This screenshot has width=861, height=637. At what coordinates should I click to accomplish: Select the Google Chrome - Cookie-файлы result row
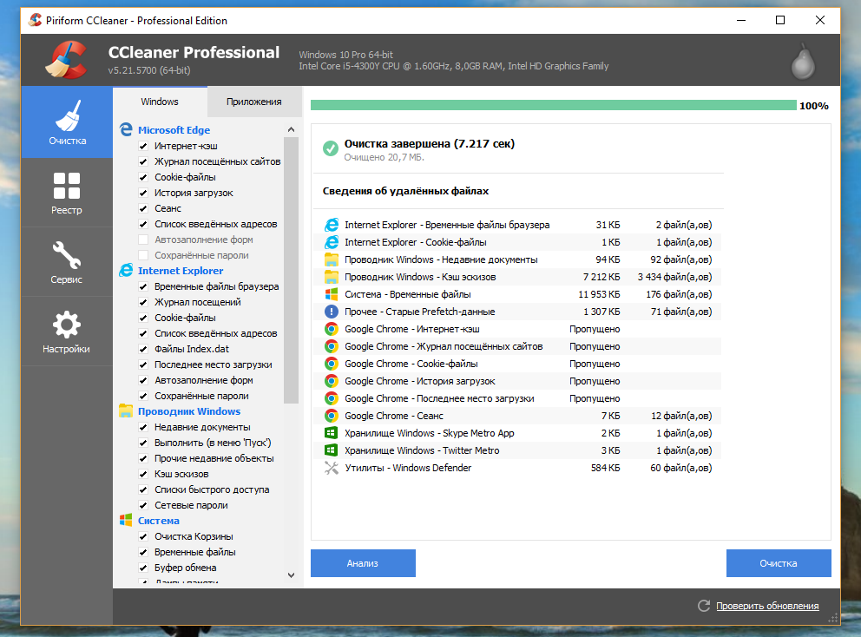pyautogui.click(x=518, y=364)
